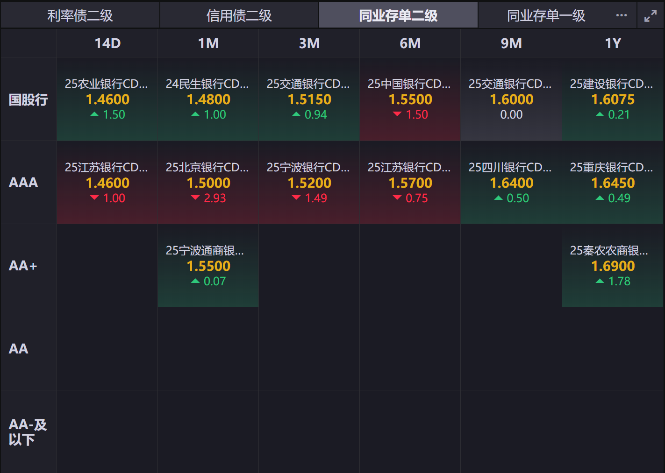
Task: Open 25宁波银行CD cell at 1.5200
Action: [x=309, y=183]
